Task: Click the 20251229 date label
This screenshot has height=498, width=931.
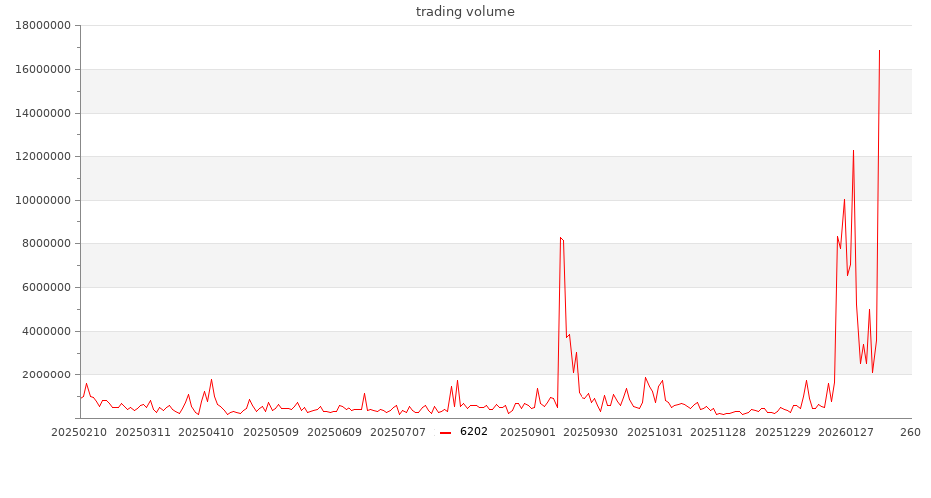Action: [783, 432]
